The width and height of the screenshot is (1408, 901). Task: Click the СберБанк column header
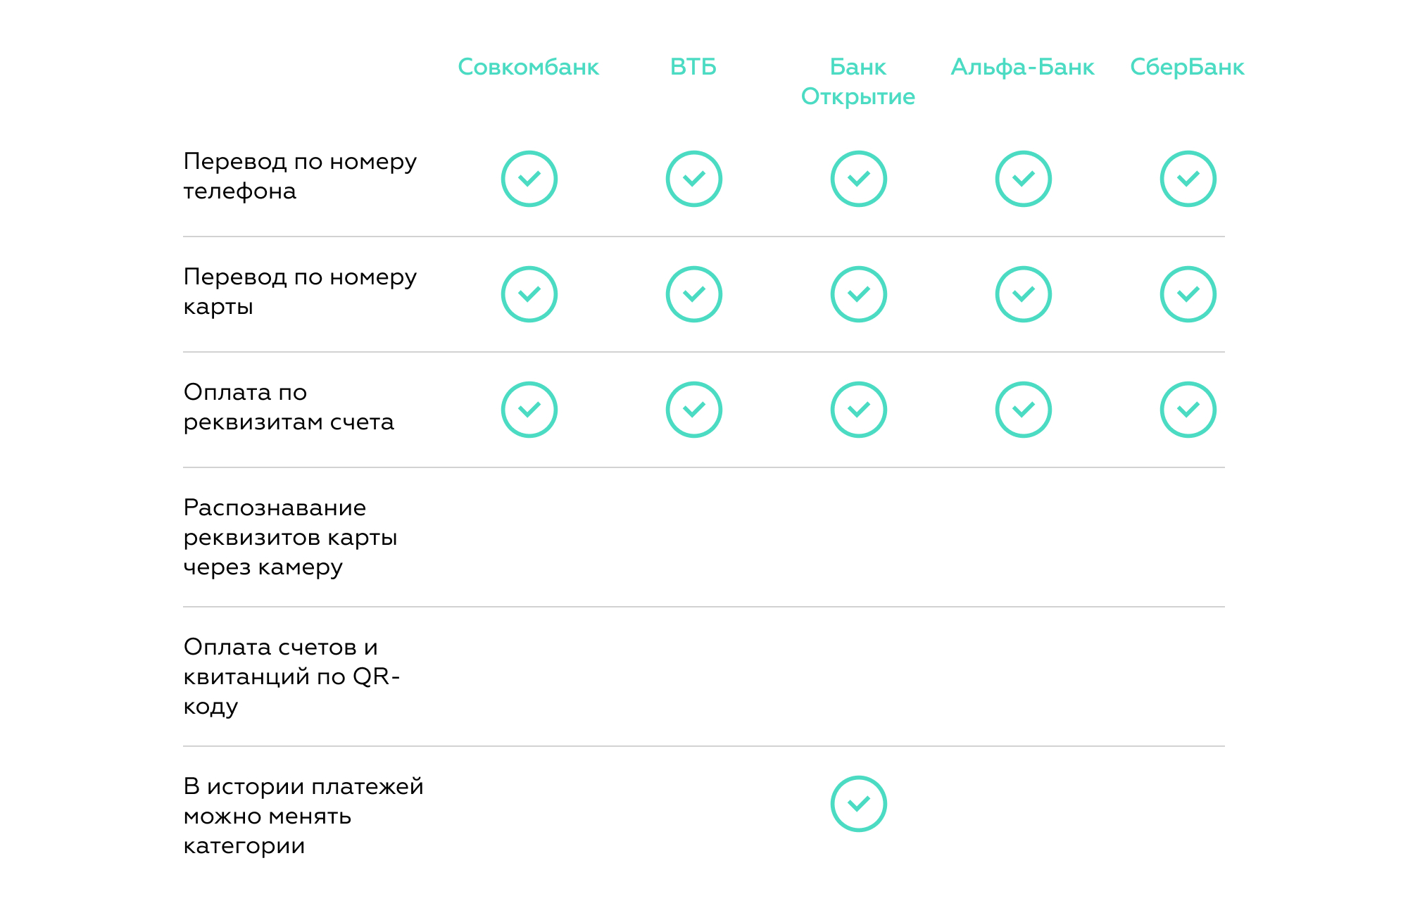tap(1187, 67)
